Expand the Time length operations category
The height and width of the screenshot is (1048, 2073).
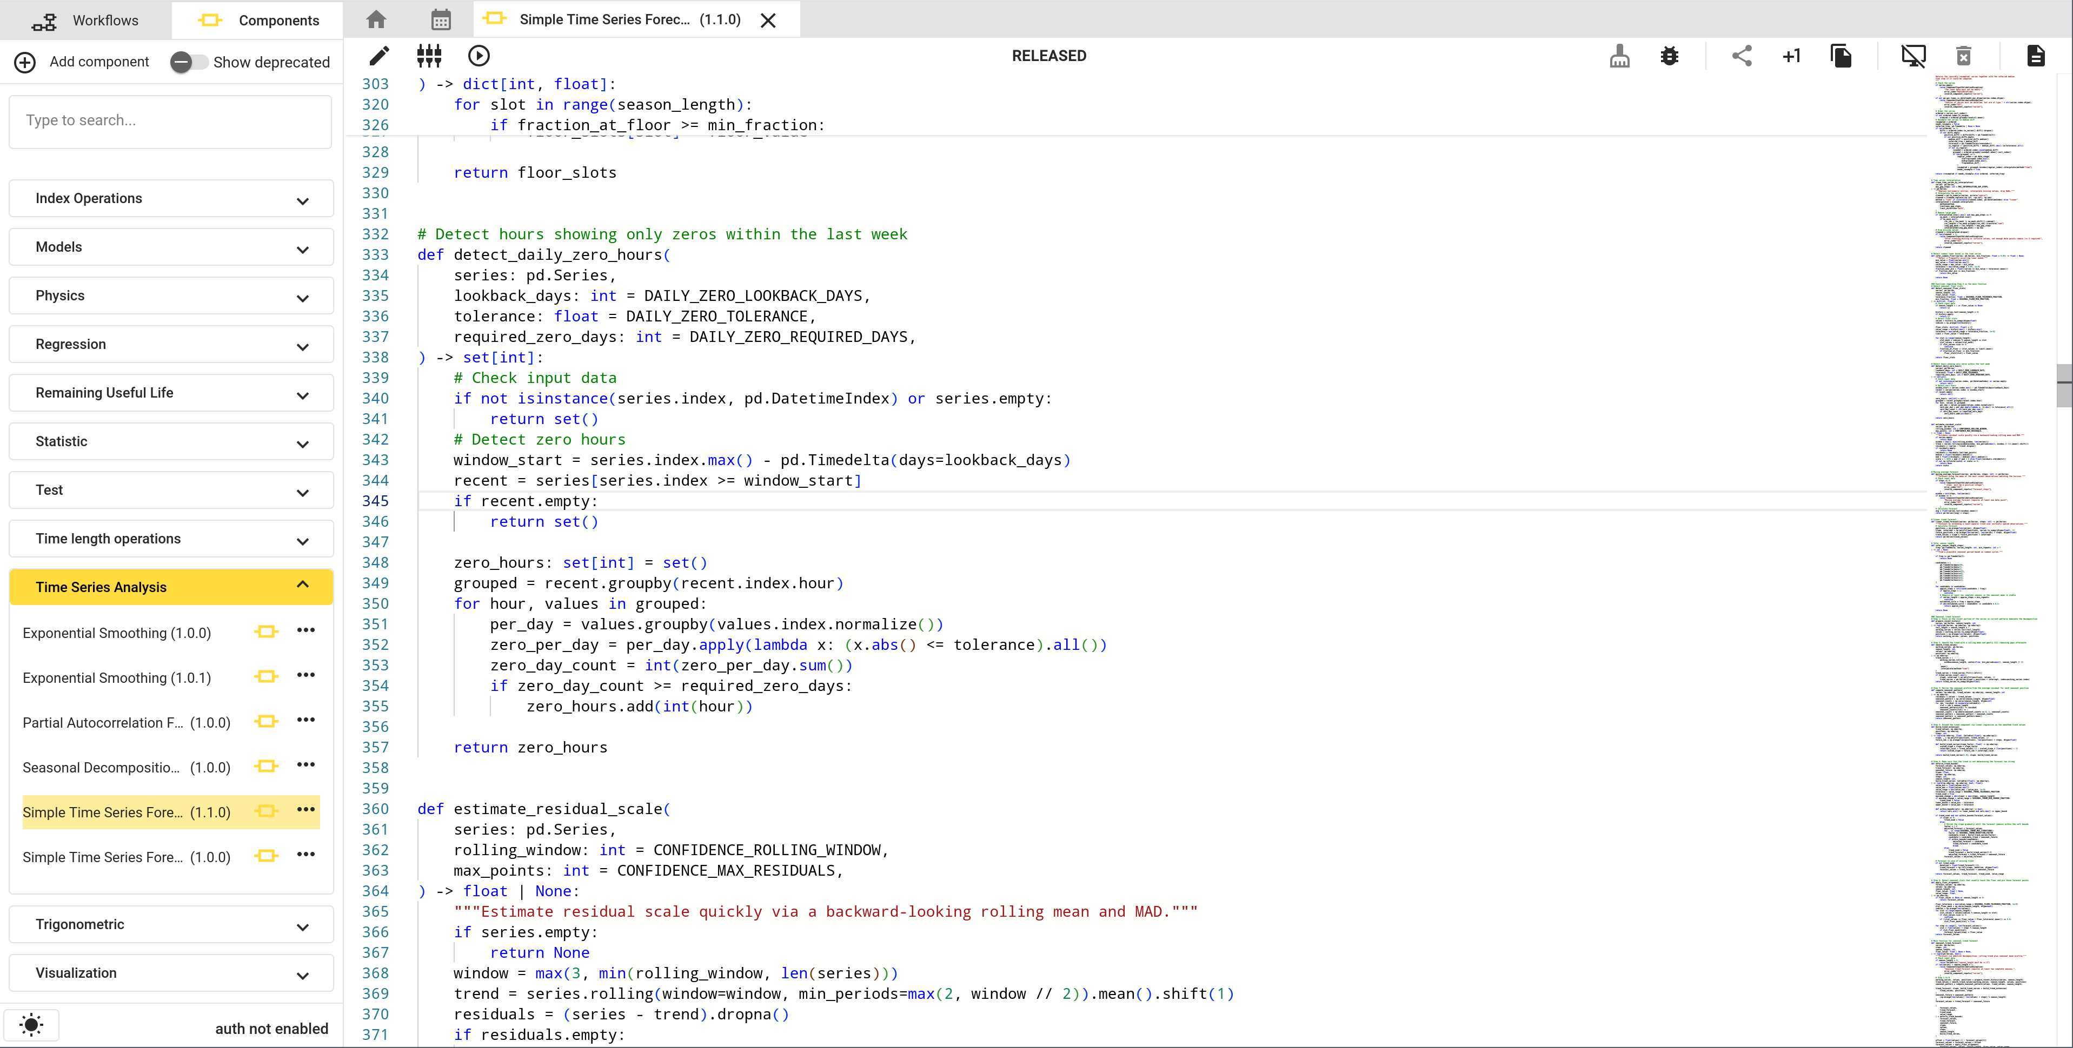pyautogui.click(x=171, y=539)
